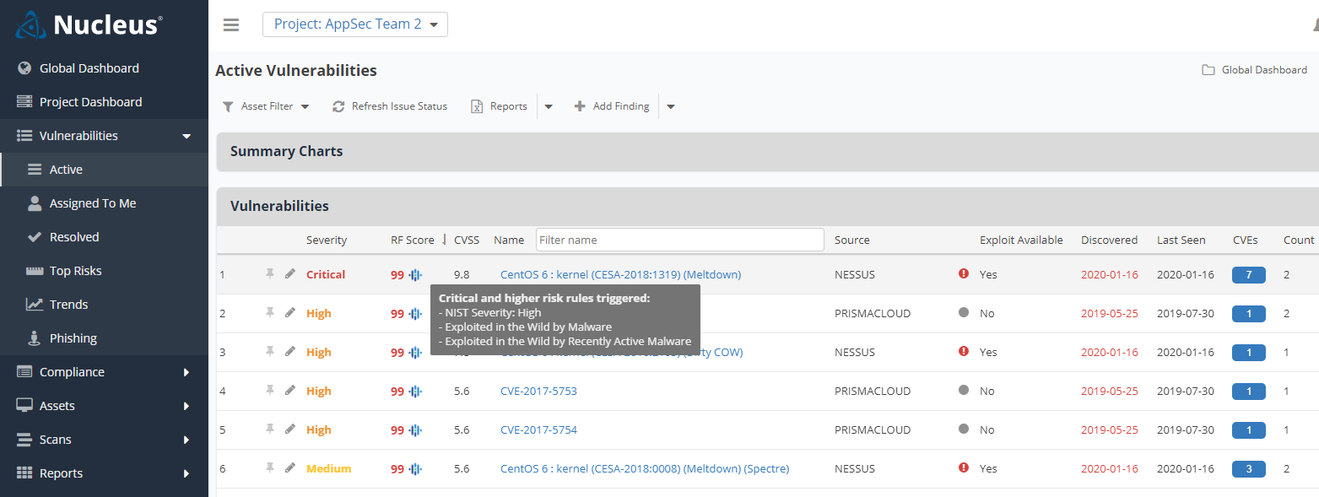Open the CVE-2017-5754 link

(x=538, y=430)
